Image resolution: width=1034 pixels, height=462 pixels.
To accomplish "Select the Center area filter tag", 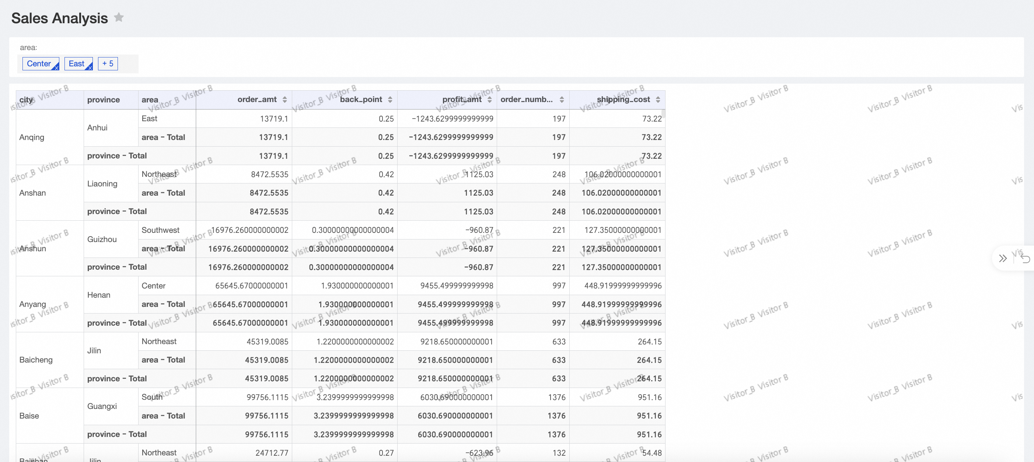I will (x=39, y=63).
